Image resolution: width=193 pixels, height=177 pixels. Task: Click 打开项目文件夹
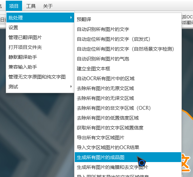tap(40, 47)
